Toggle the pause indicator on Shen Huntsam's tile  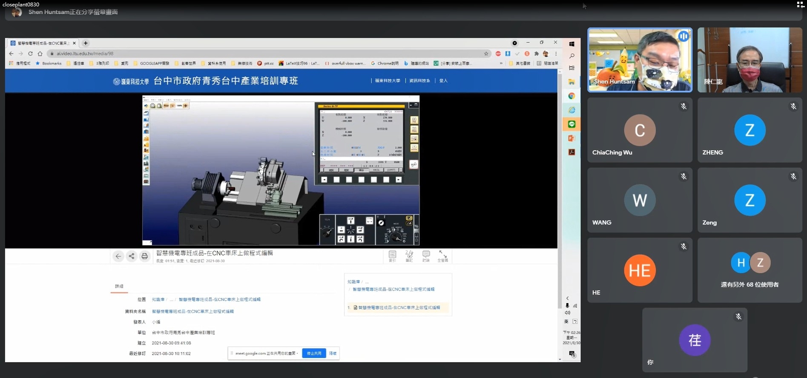coord(684,37)
